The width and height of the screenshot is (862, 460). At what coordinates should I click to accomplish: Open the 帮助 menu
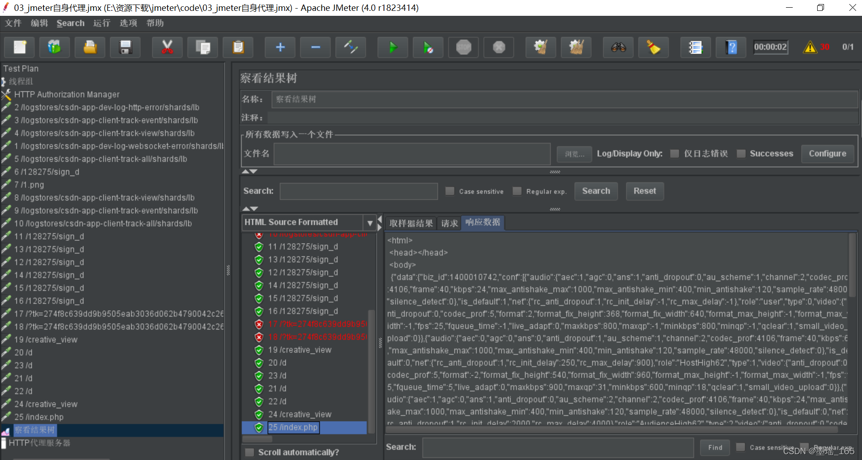point(155,23)
